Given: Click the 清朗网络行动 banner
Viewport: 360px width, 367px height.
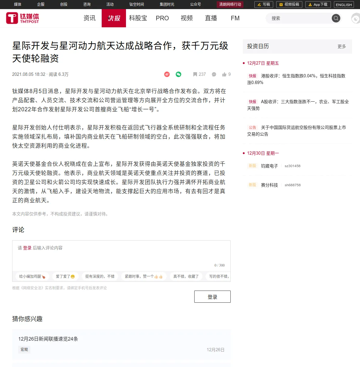Looking at the screenshot, I should pos(230,5).
